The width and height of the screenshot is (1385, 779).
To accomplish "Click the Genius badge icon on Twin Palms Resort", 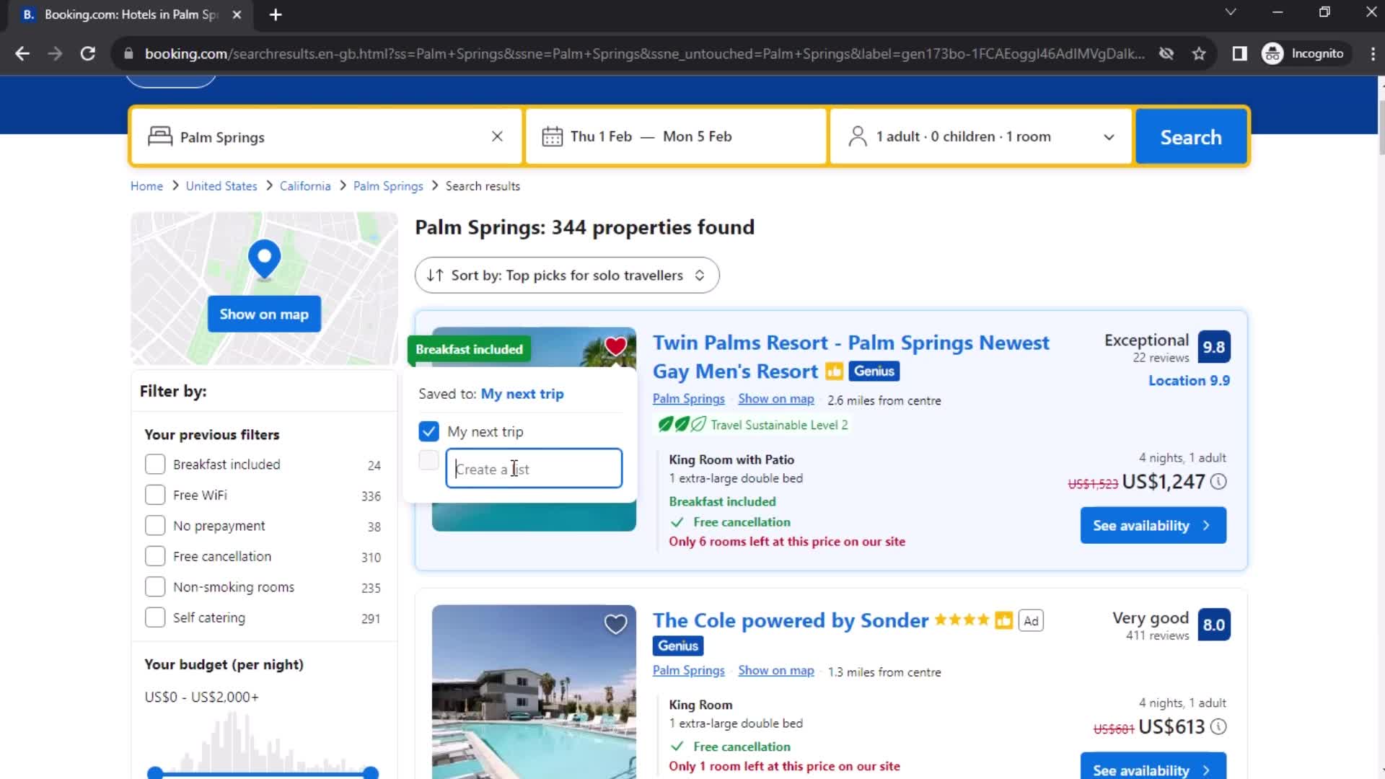I will tap(874, 370).
